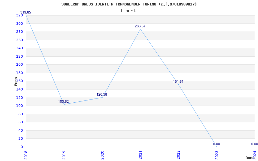Viewport: 258px width, 161px height.
Task: Click the 2019 x-axis label
Action: 64,155
